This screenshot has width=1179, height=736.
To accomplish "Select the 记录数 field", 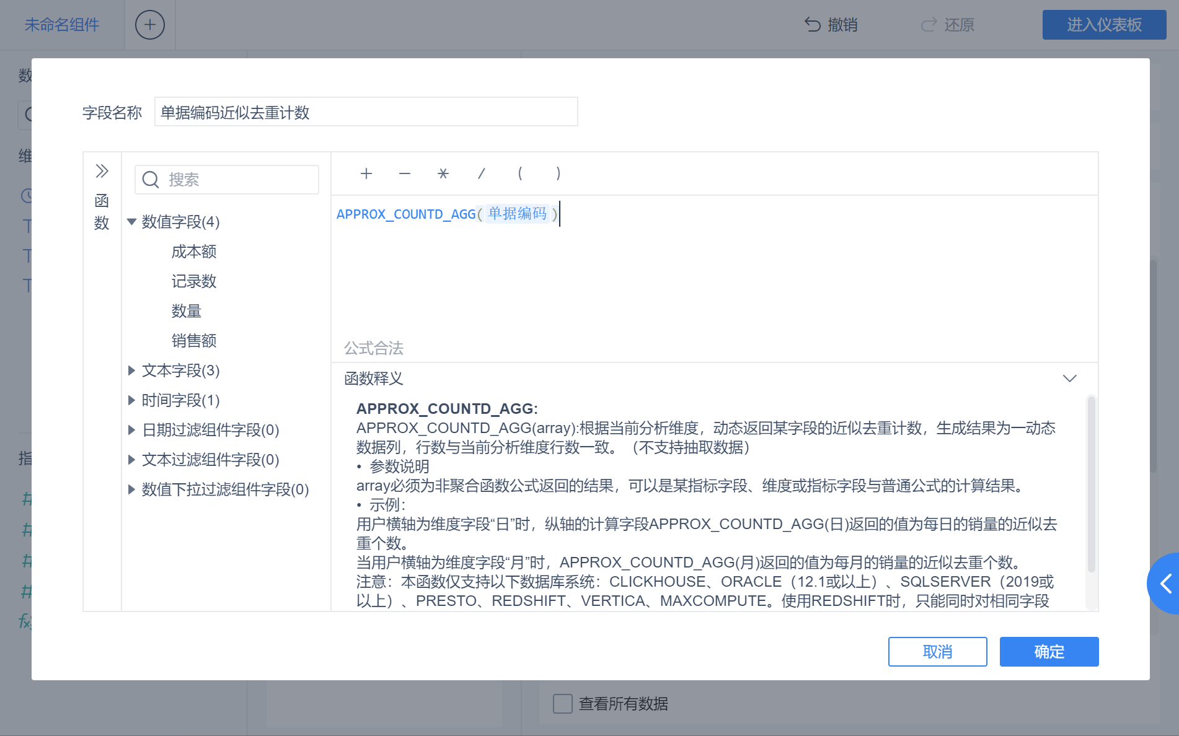I will coord(194,281).
